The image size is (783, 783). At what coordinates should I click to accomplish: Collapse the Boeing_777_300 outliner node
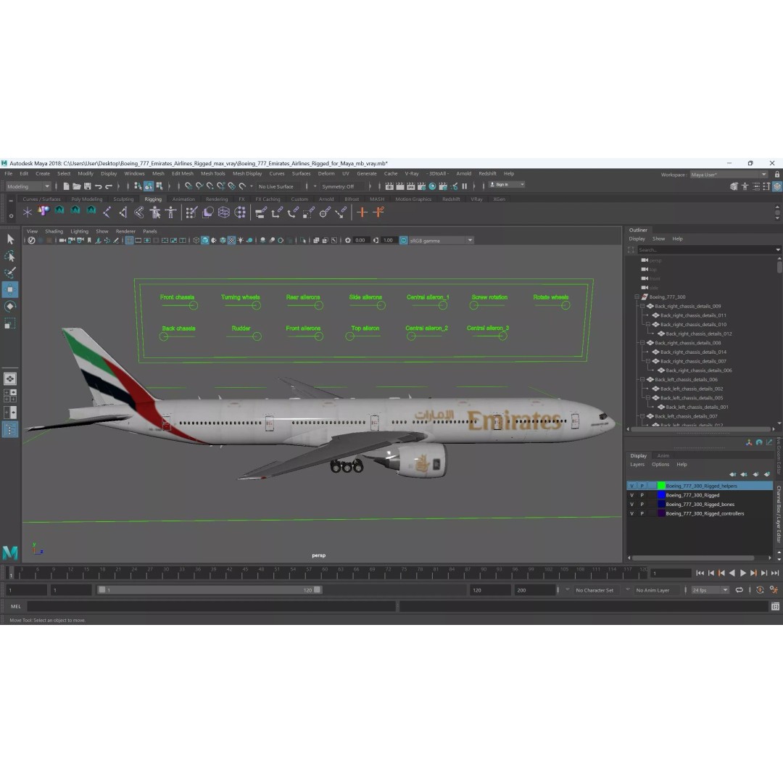tap(637, 297)
